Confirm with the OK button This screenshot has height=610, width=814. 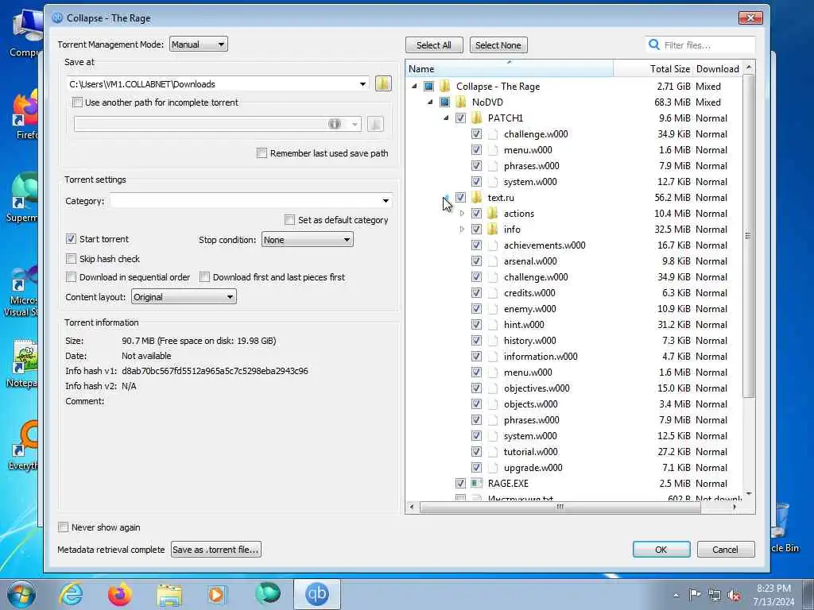click(661, 550)
